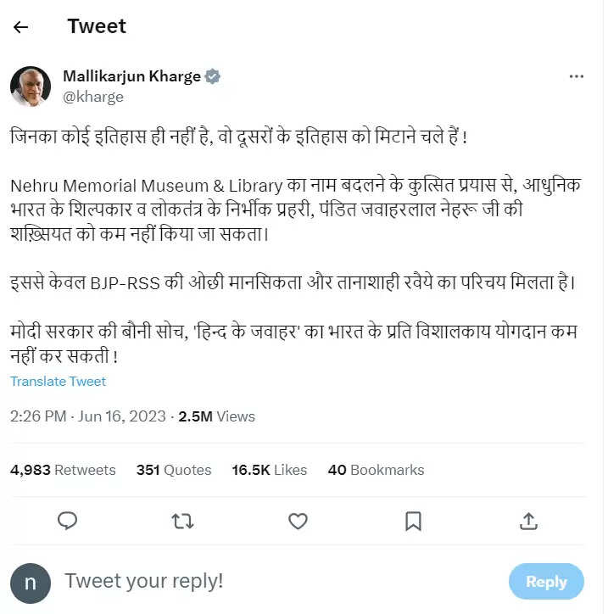Open the @kharge handle link

point(93,97)
